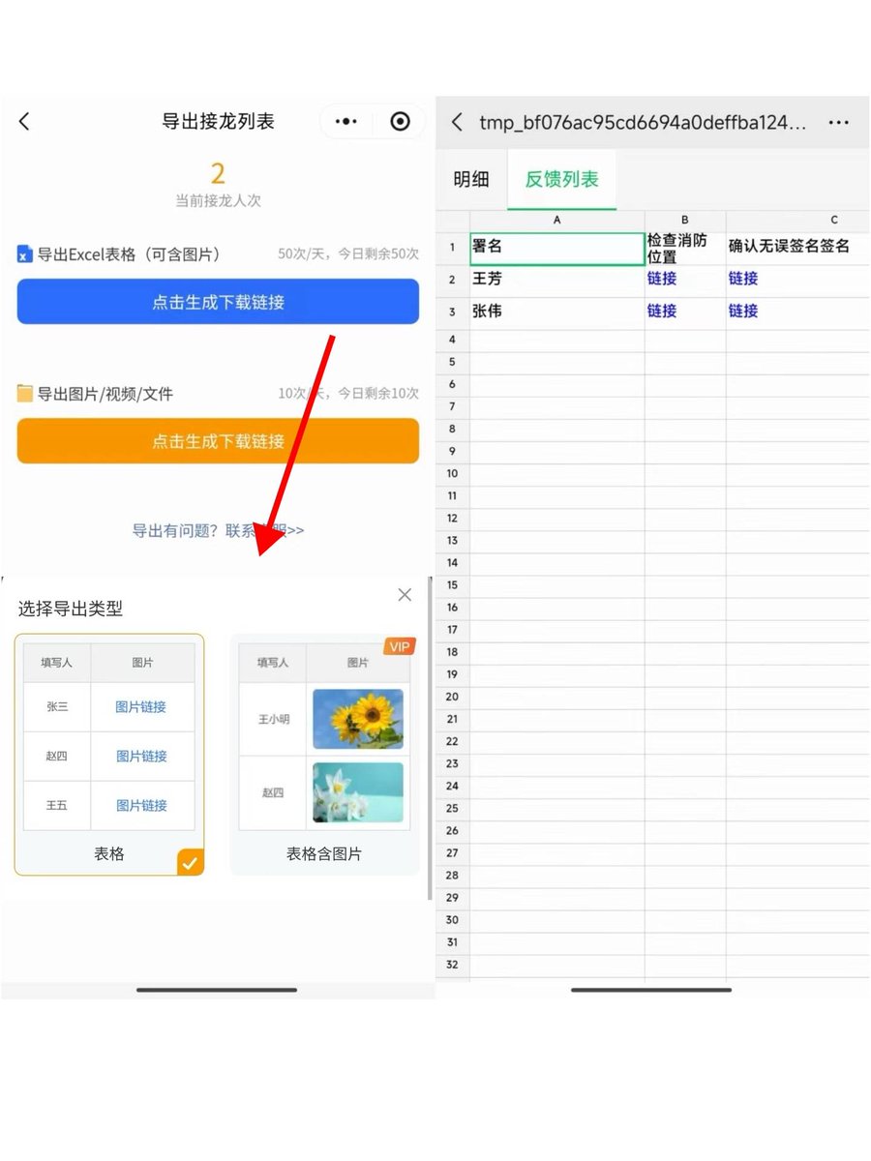
Task: Switch to the 反馈列表 sheet tab
Action: tap(562, 179)
